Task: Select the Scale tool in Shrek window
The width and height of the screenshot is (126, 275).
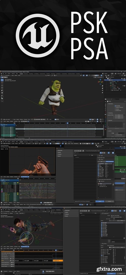Action: click(2, 90)
